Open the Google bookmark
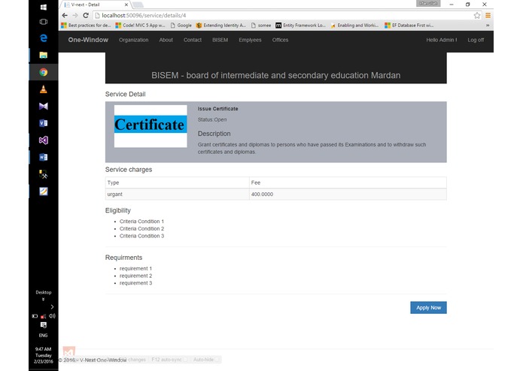This screenshot has height=371, width=523. [181, 26]
